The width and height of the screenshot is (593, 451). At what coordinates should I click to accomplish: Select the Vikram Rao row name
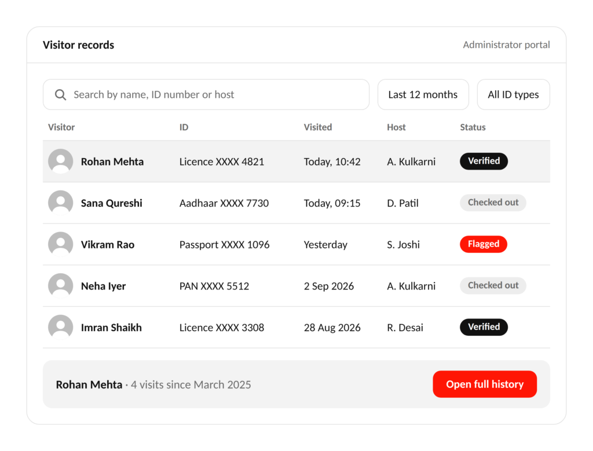(108, 244)
